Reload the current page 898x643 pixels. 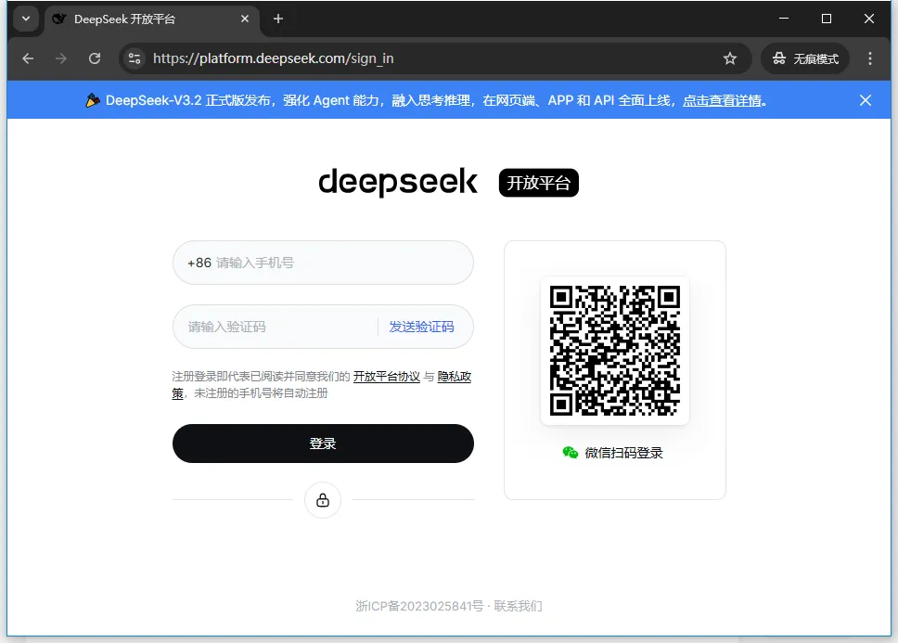(95, 58)
